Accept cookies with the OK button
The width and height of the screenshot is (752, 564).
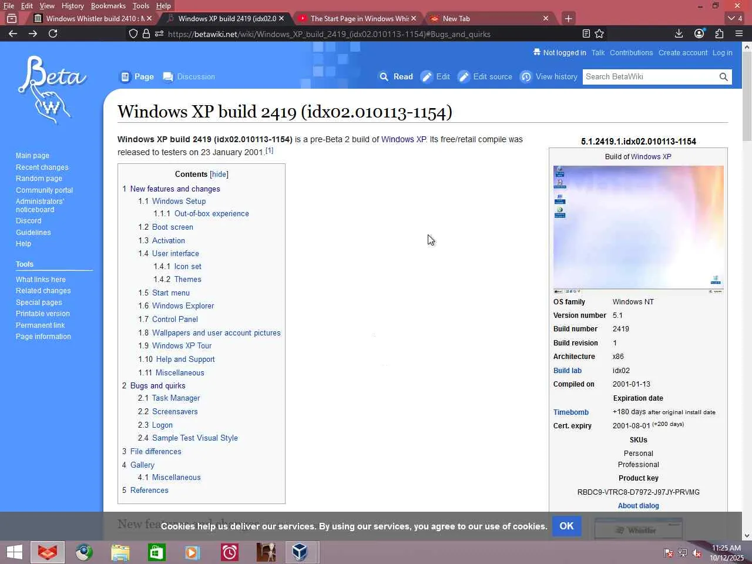coord(566,526)
